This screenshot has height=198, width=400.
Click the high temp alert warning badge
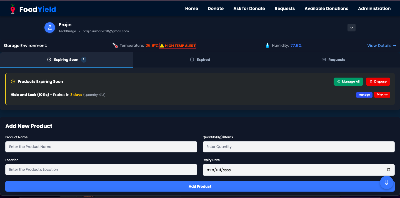click(x=178, y=46)
